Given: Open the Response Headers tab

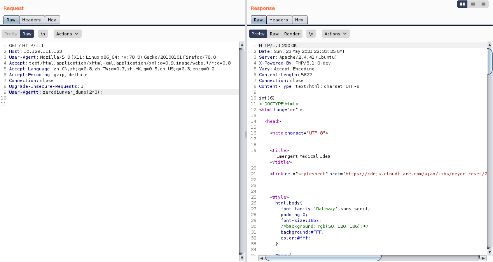Looking at the screenshot, I should [x=279, y=20].
